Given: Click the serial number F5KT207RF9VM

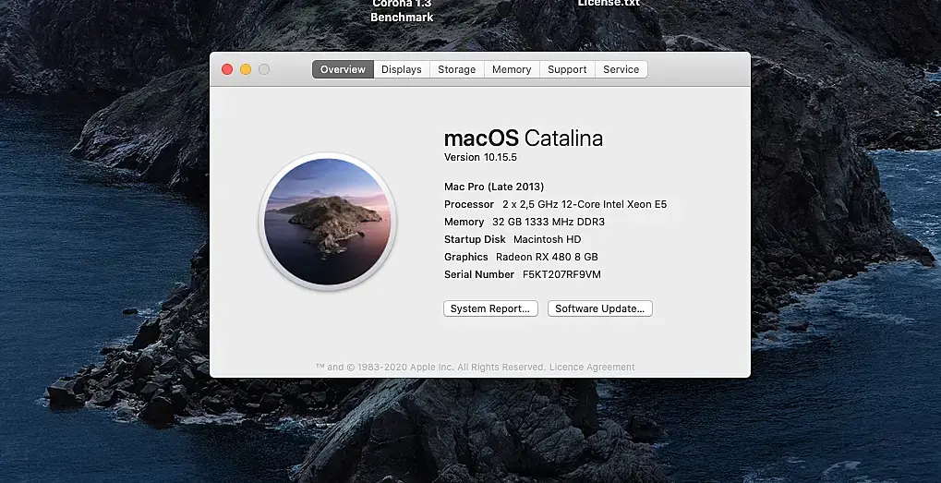Looking at the screenshot, I should tap(561, 274).
